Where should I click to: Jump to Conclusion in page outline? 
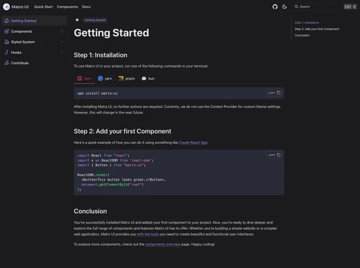302,36
